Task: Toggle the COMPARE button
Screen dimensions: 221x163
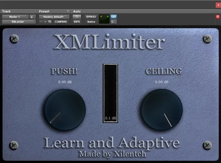Action: (x=61, y=22)
